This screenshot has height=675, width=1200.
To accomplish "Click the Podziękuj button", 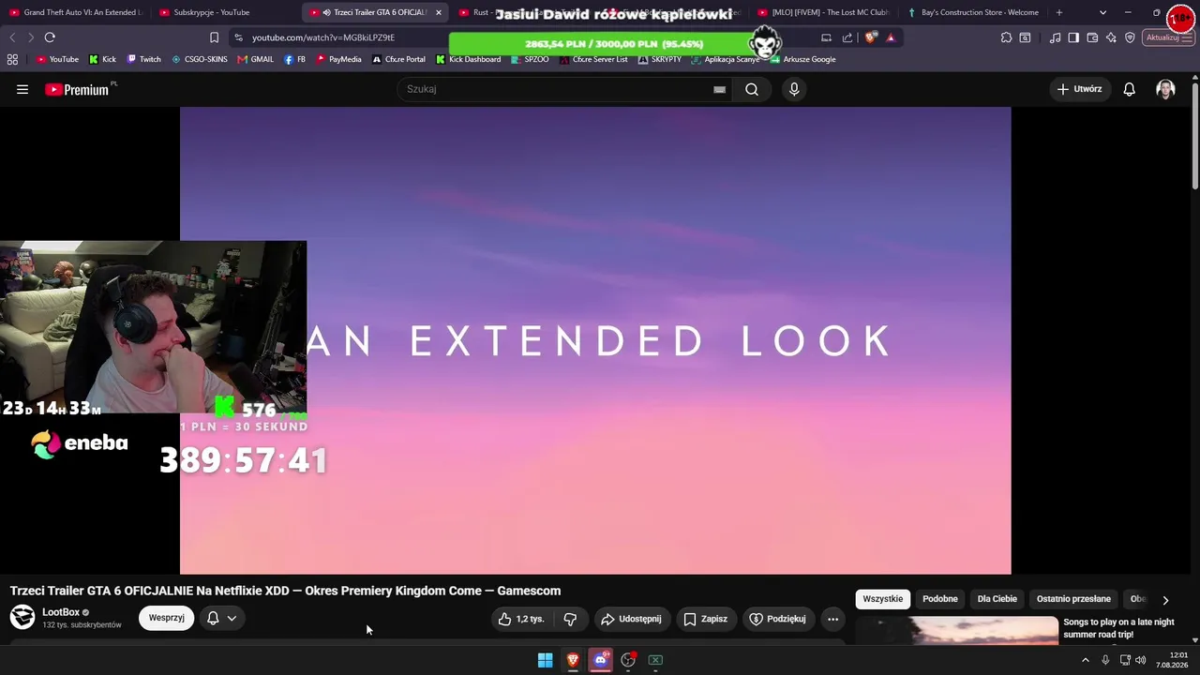I will point(778,619).
